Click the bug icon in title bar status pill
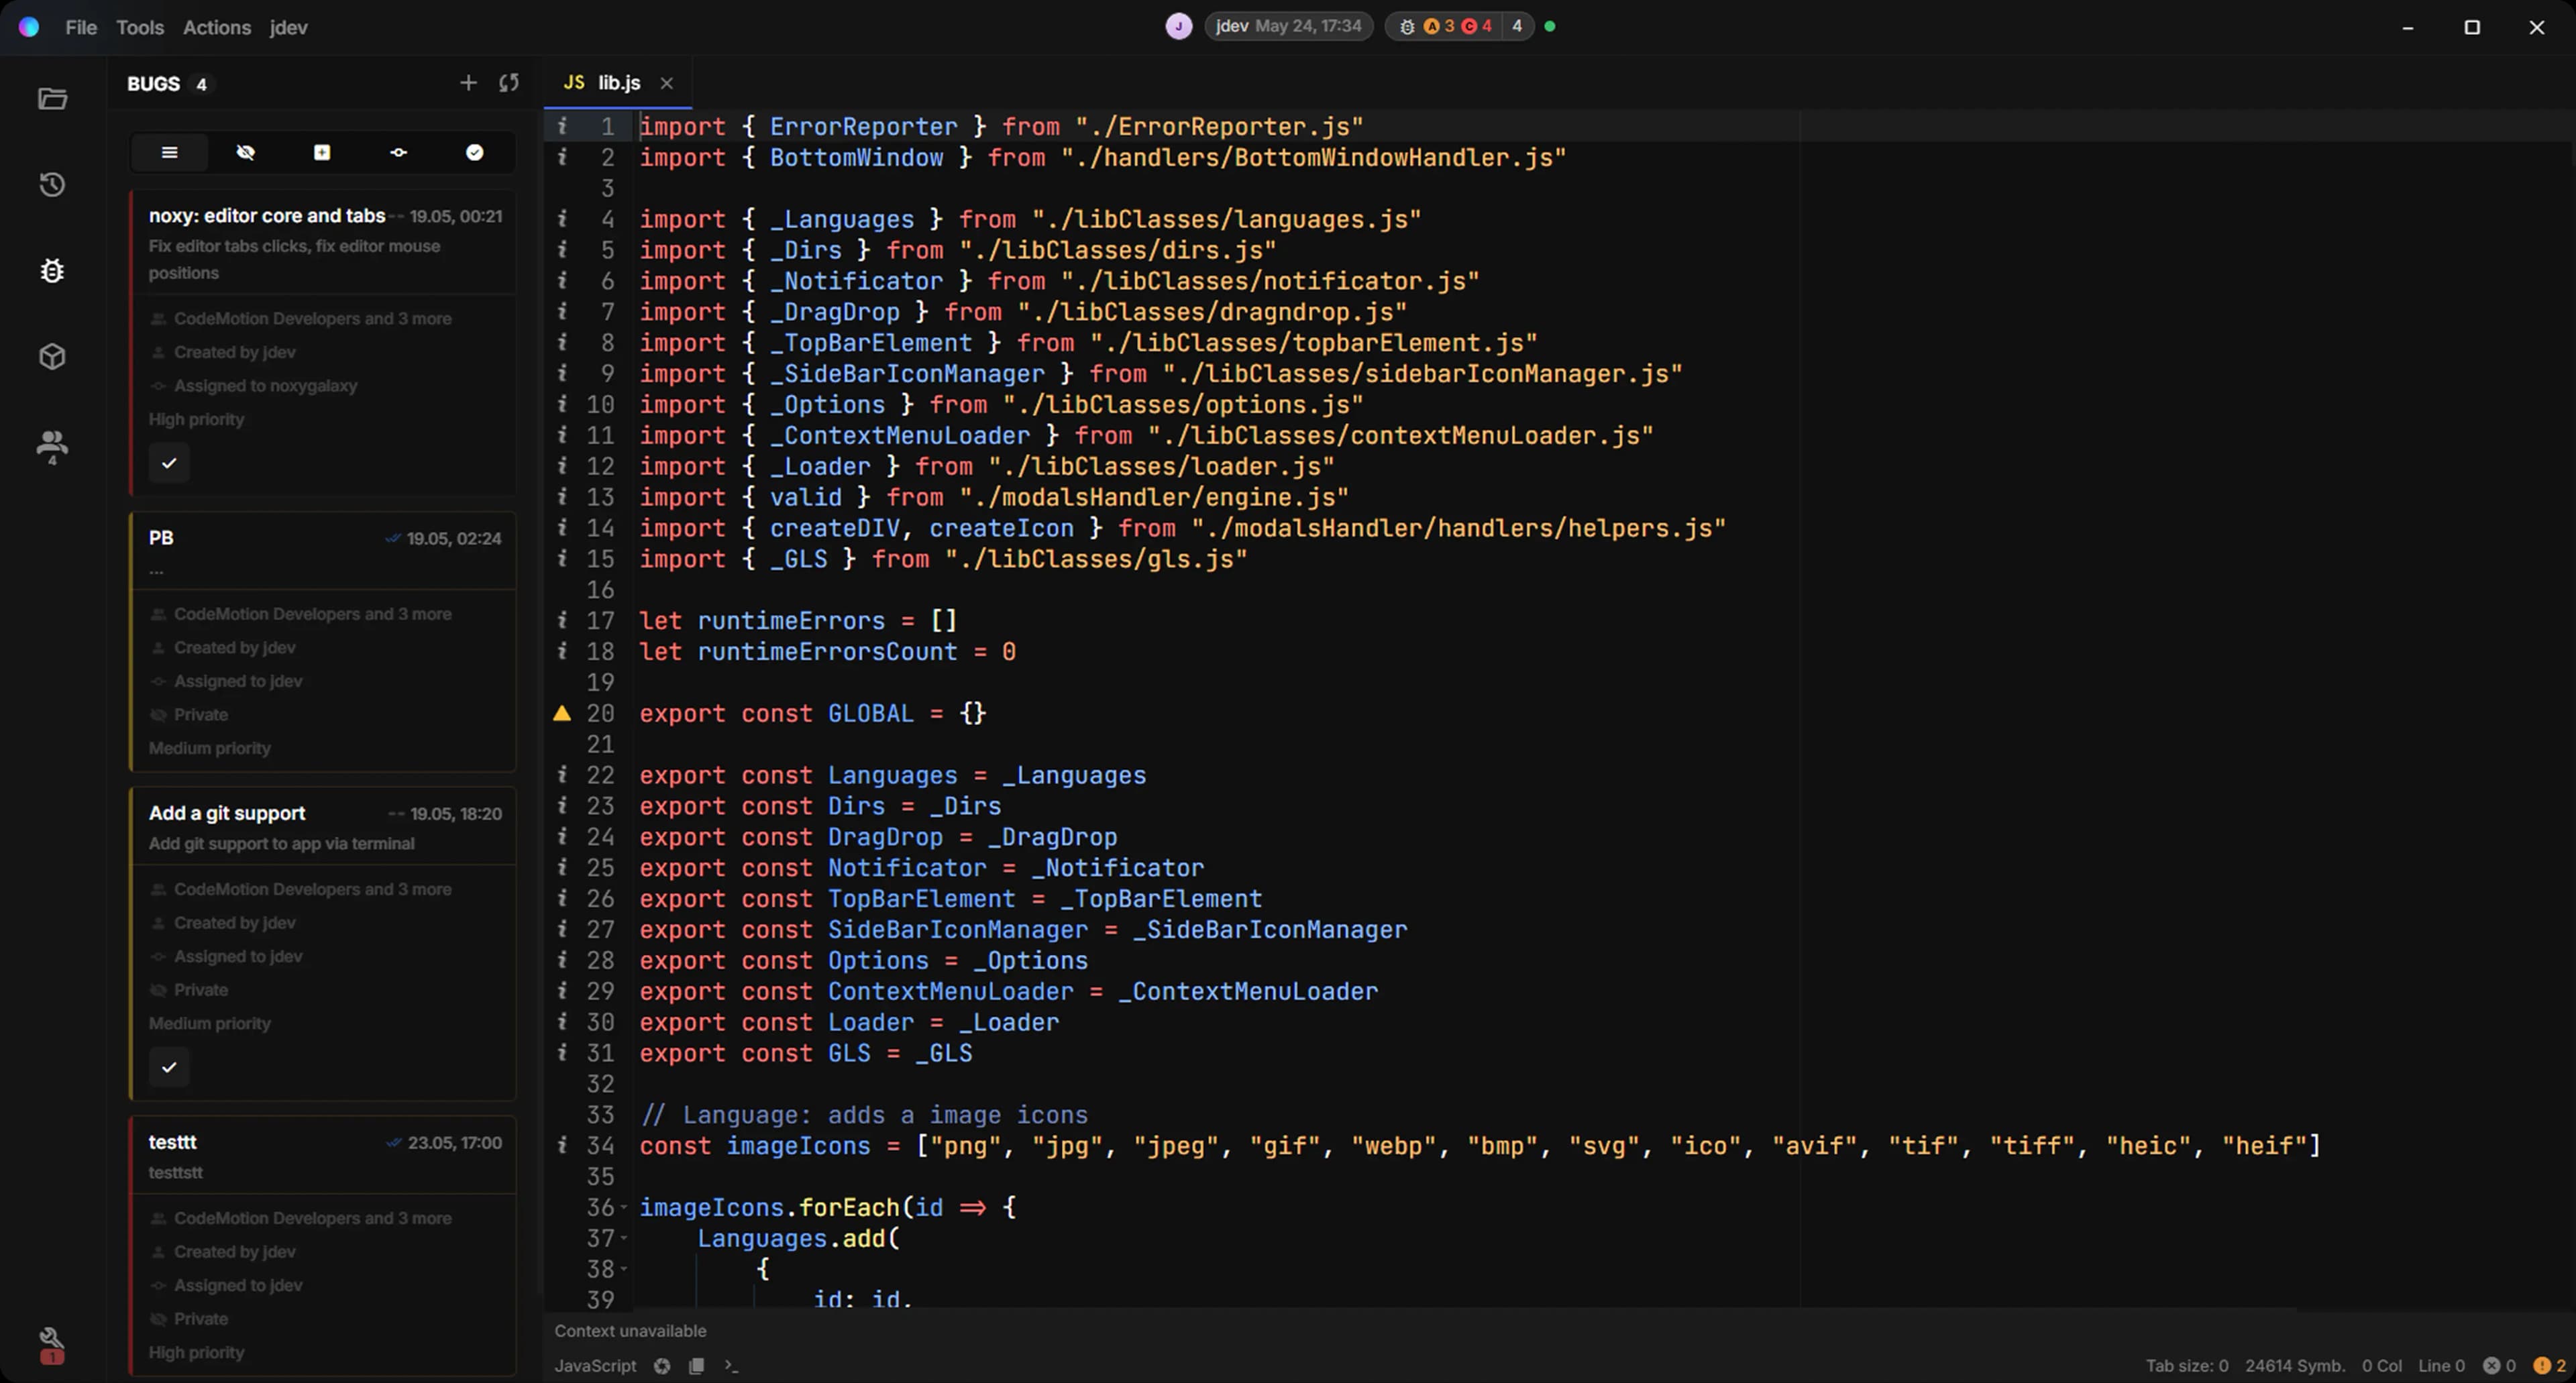 coord(1407,27)
